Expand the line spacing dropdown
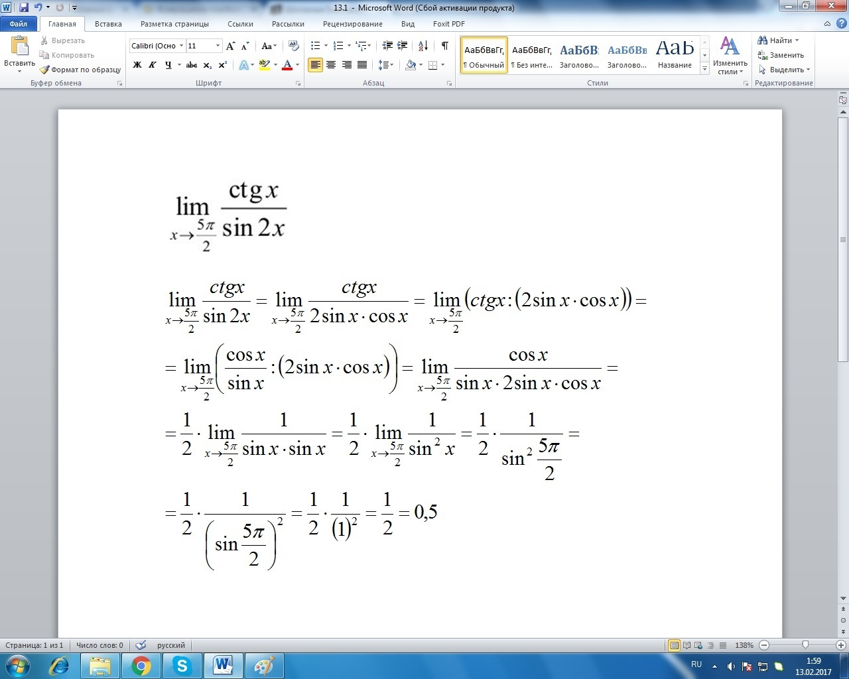 tap(393, 65)
